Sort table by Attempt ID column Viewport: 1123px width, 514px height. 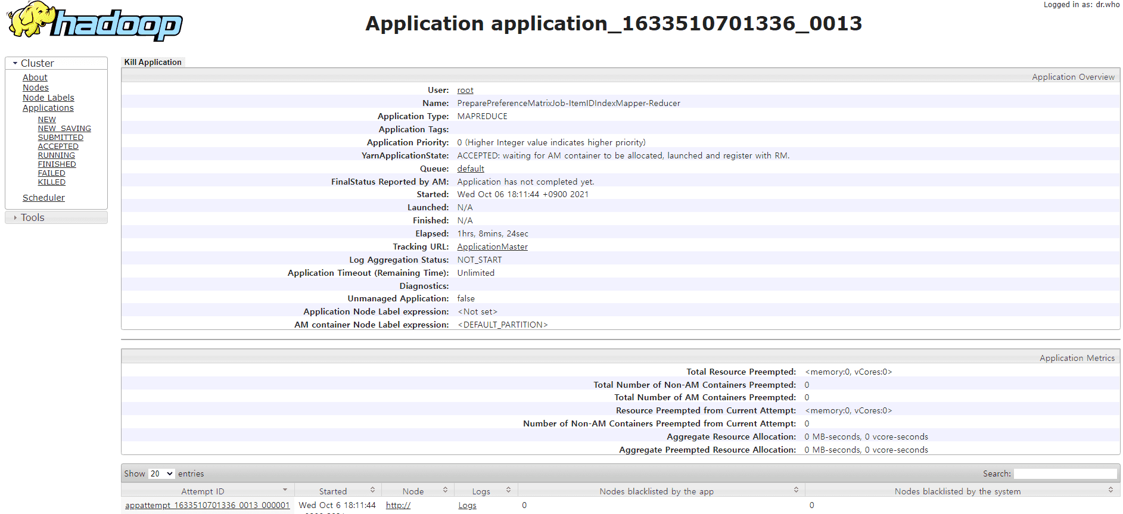click(203, 491)
